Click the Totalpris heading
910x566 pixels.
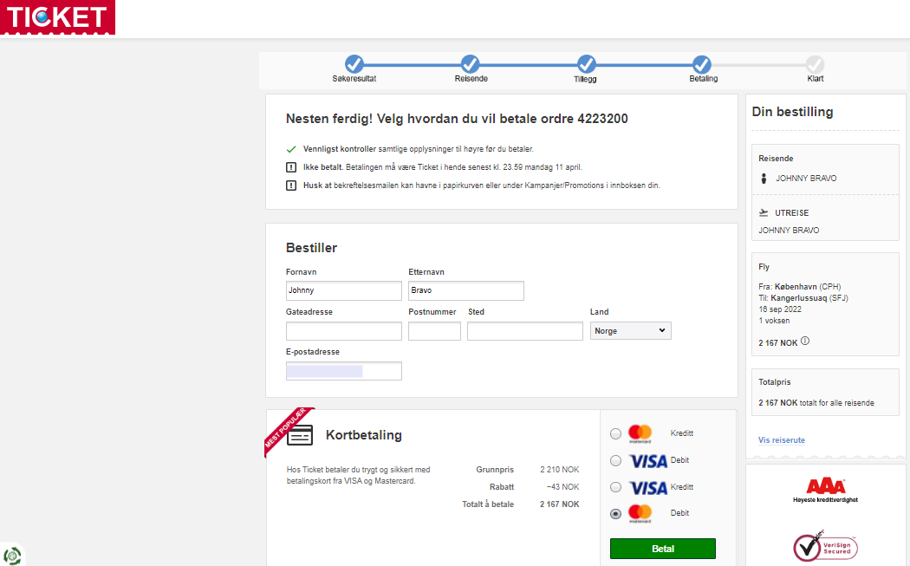pyautogui.click(x=774, y=382)
